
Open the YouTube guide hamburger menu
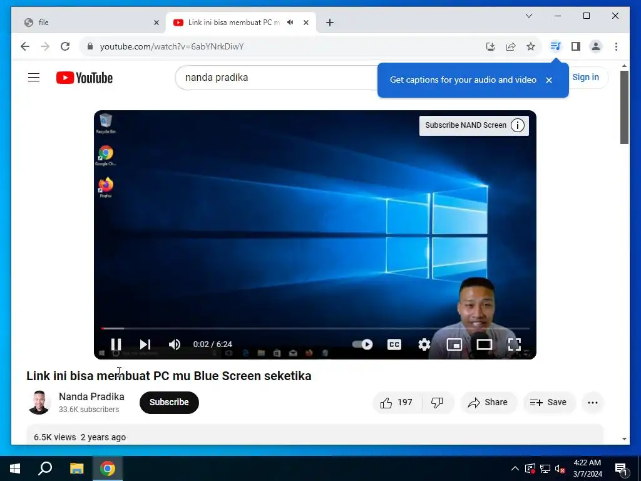[34, 77]
